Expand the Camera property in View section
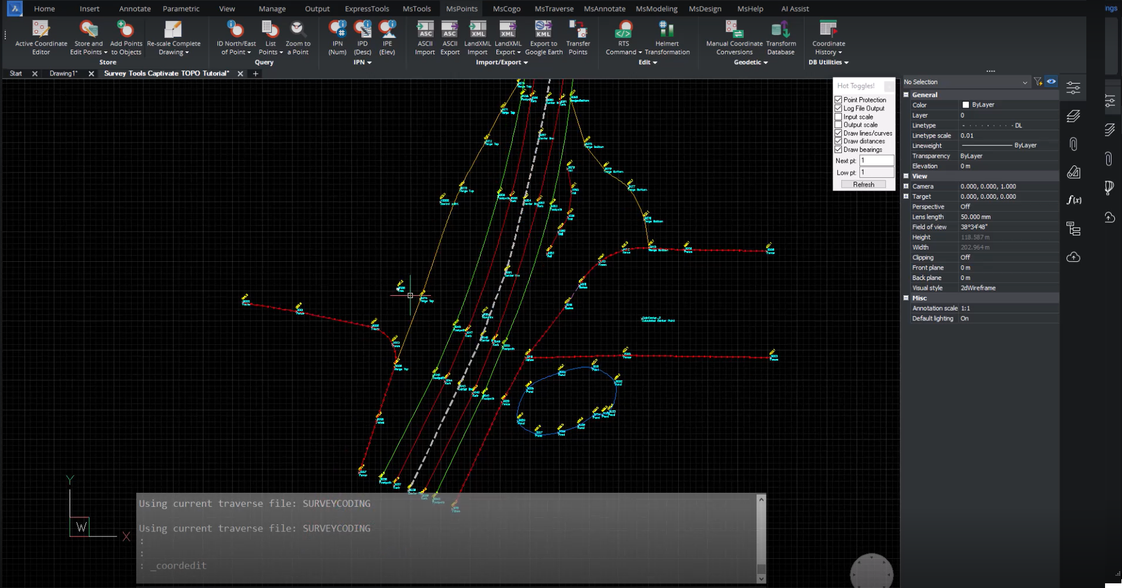The image size is (1122, 588). pyautogui.click(x=907, y=186)
